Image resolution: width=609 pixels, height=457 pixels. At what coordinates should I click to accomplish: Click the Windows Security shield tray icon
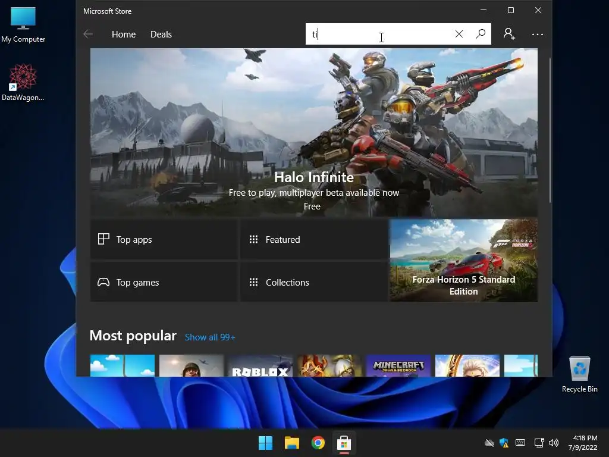tap(504, 443)
